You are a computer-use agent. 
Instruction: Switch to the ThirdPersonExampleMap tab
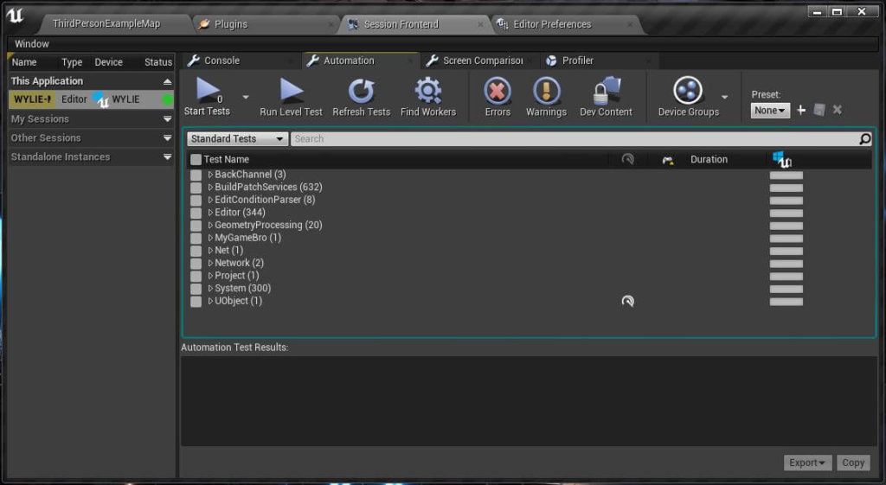[106, 23]
